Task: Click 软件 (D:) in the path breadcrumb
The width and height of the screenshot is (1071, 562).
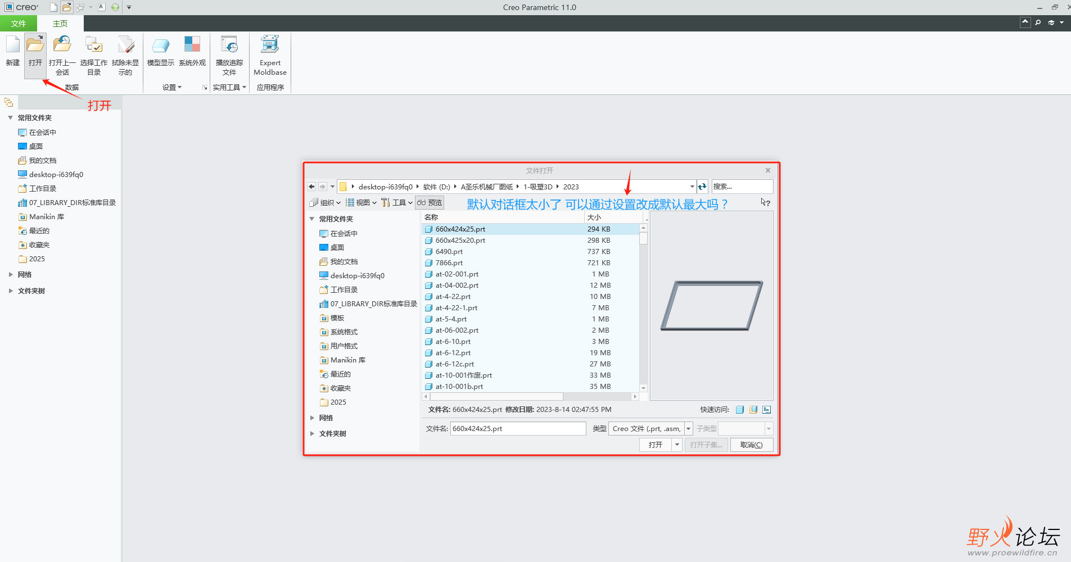Action: click(436, 187)
